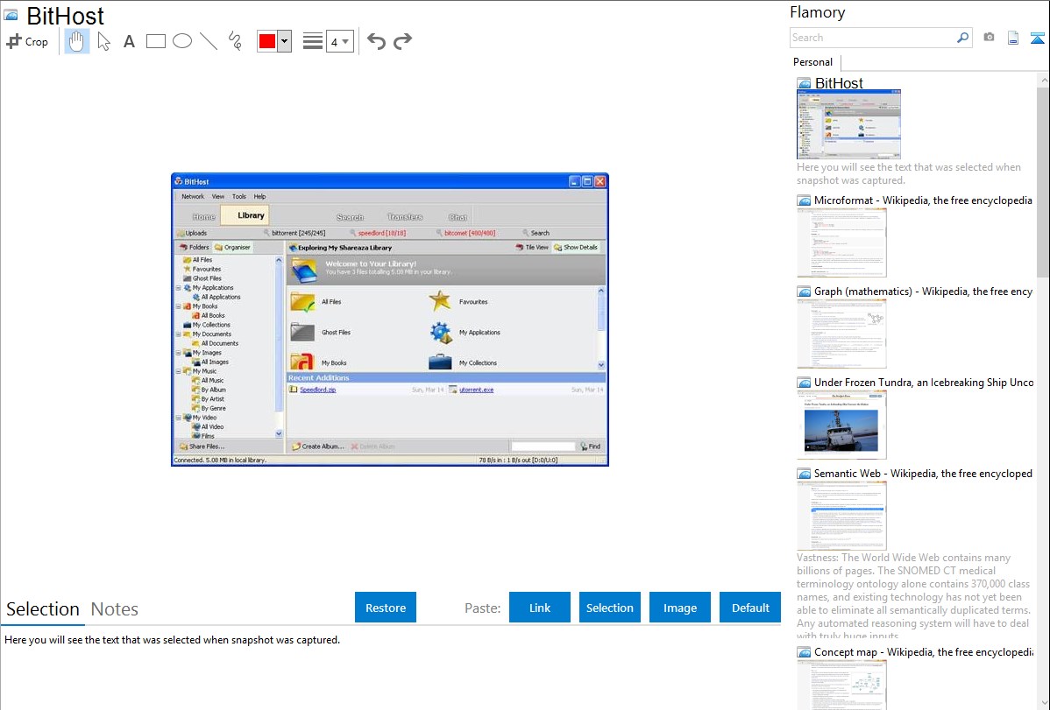Open the Speedlord.zip recent file link
Screen dimensions: 1050x710
tap(318, 390)
